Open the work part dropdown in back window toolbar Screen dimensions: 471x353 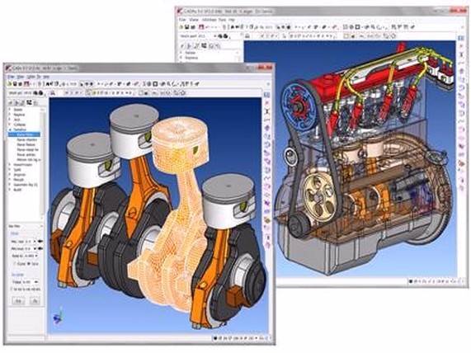point(214,36)
